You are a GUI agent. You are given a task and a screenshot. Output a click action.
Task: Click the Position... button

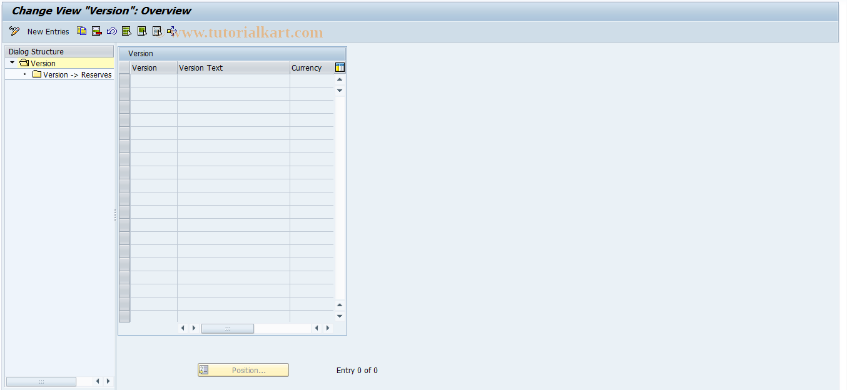pos(243,370)
